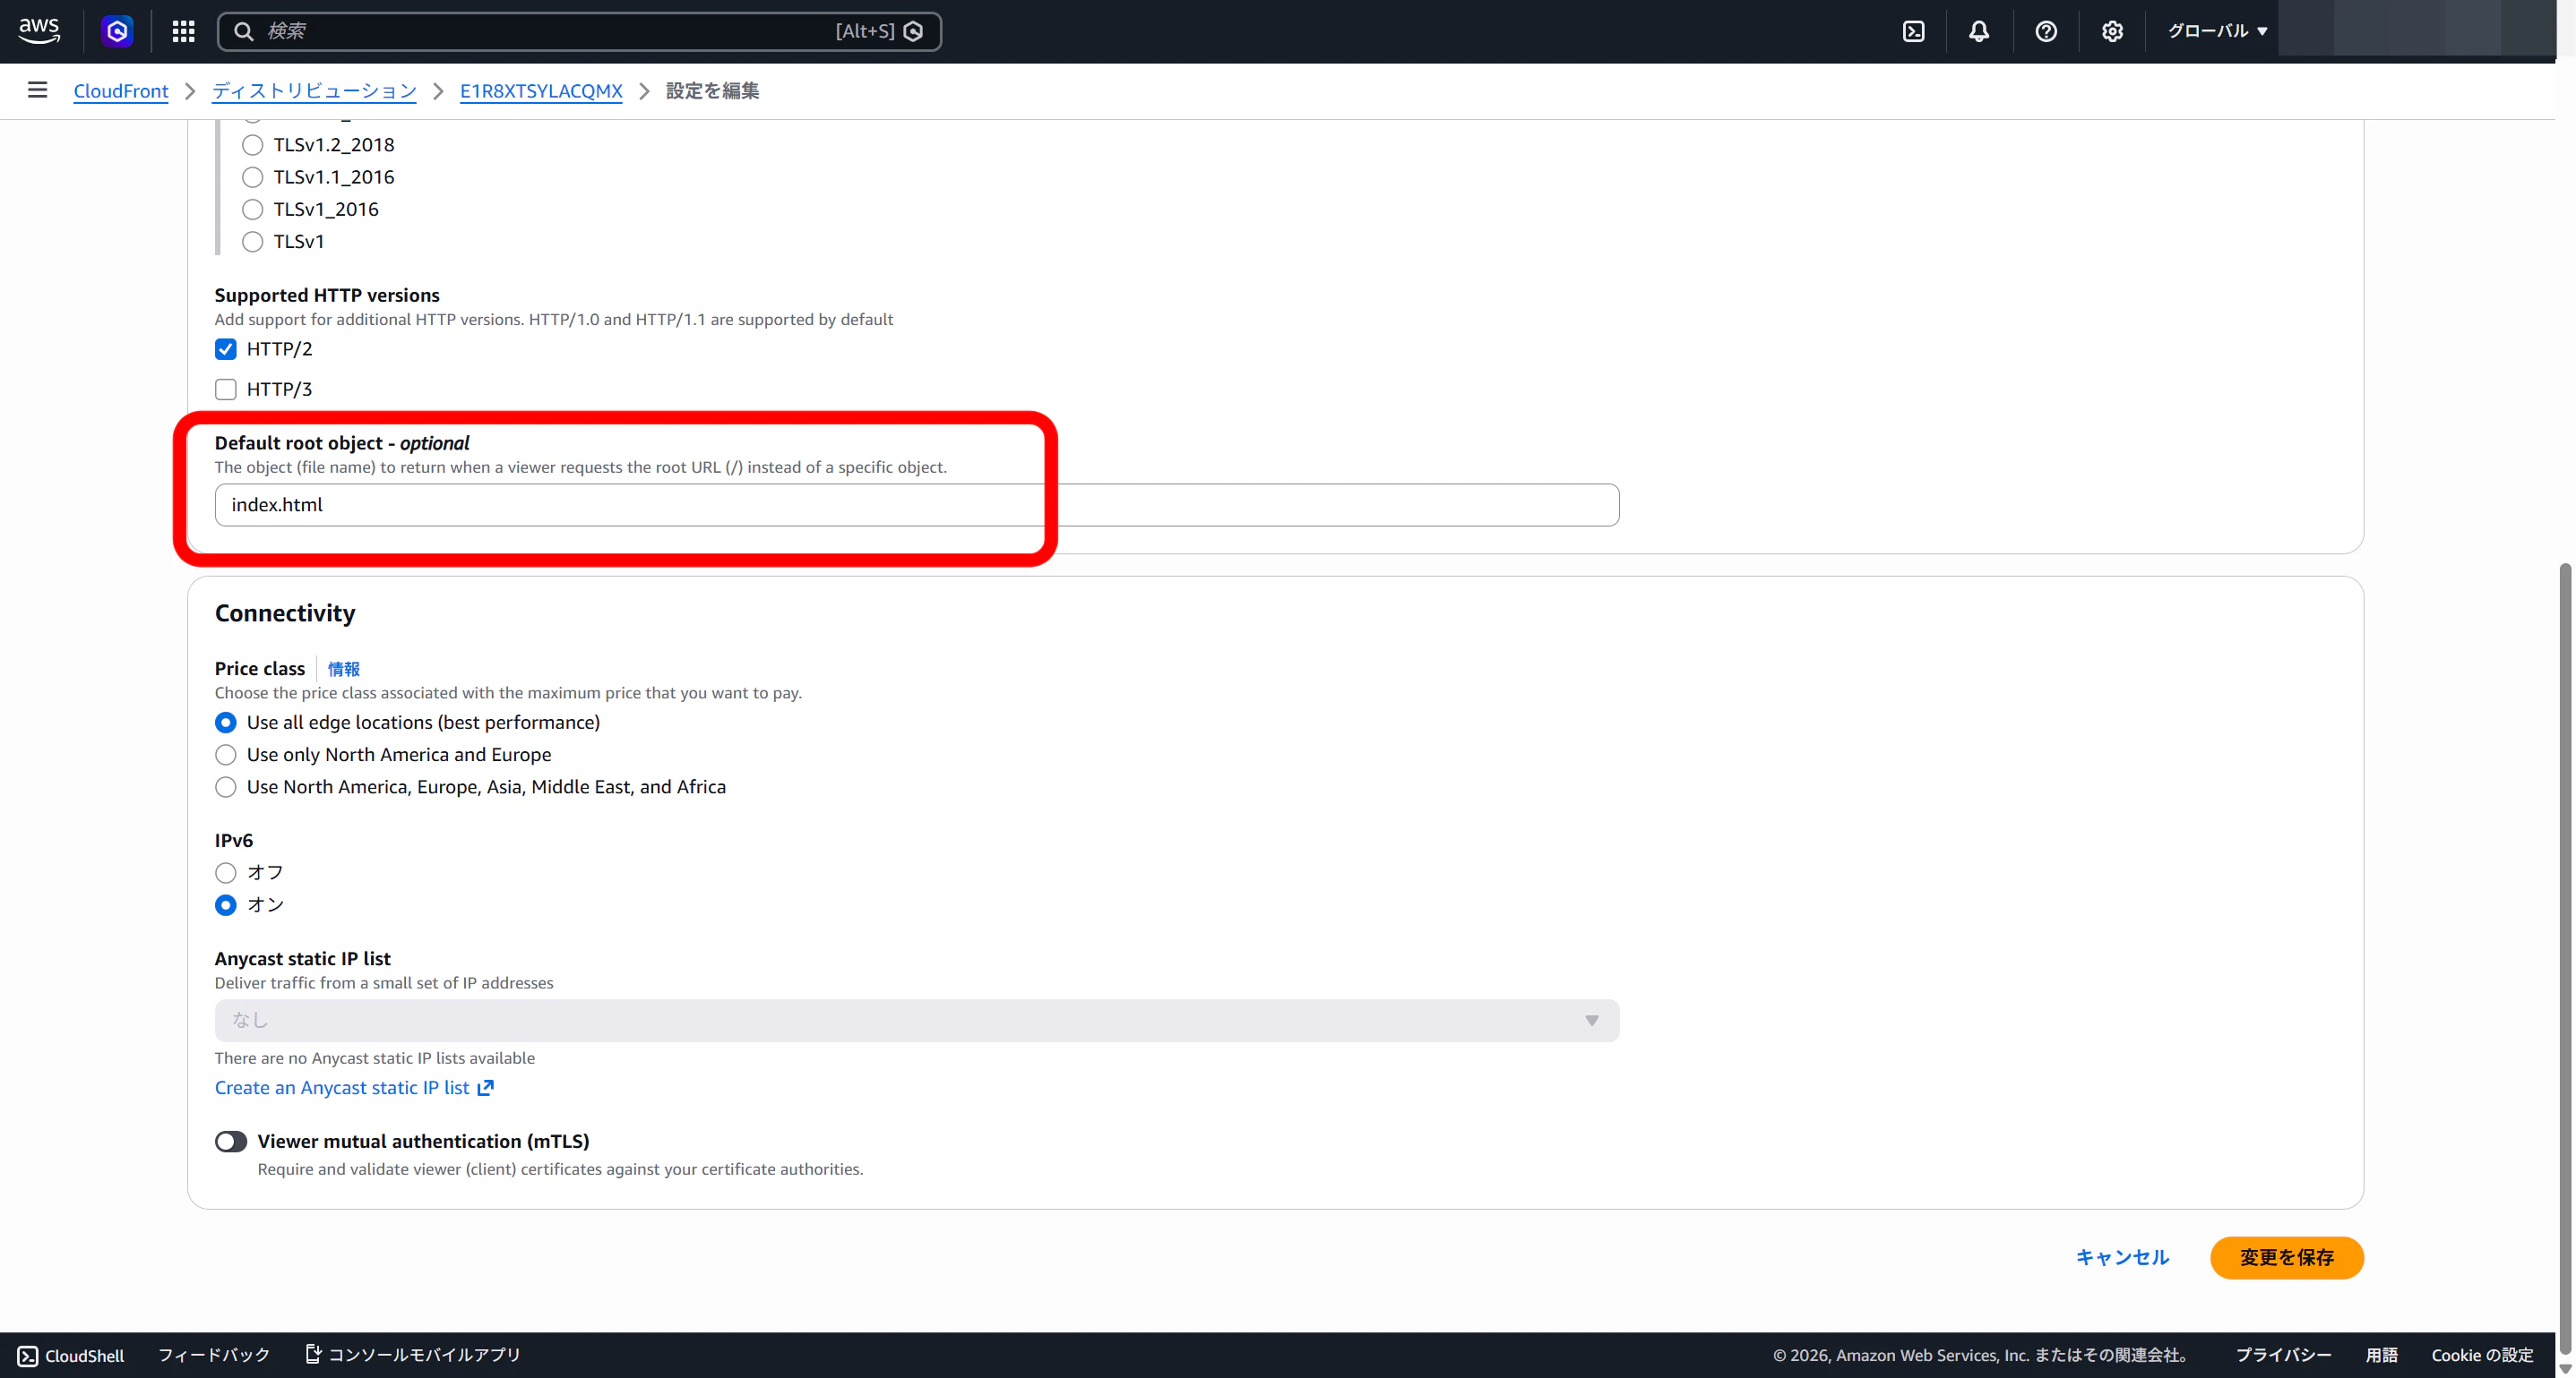Click 'There are no Anycast static IP lists available'
The image size is (2576, 1378).
[375, 1057]
